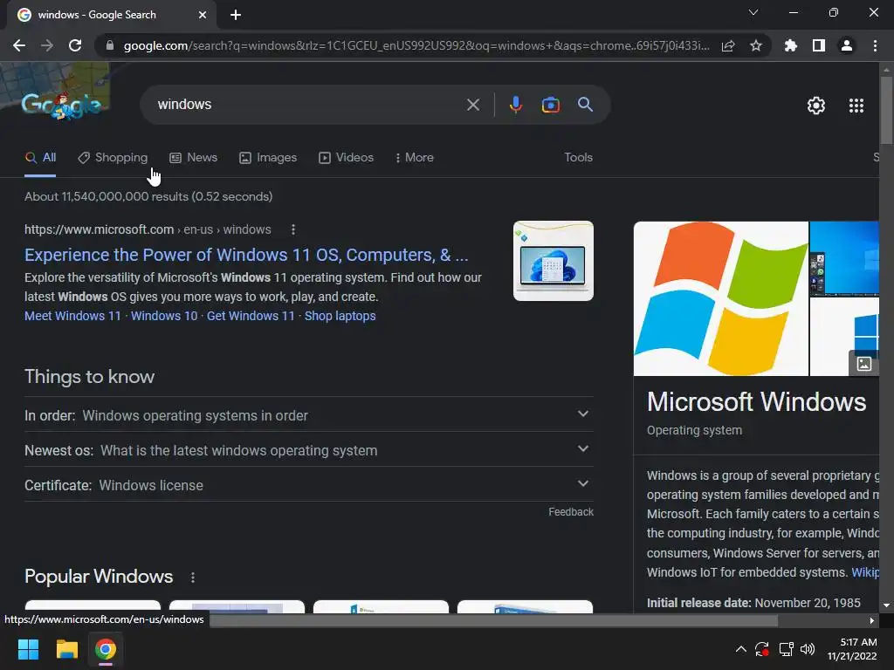Open Google quick settings gear
The image size is (894, 670).
(816, 106)
